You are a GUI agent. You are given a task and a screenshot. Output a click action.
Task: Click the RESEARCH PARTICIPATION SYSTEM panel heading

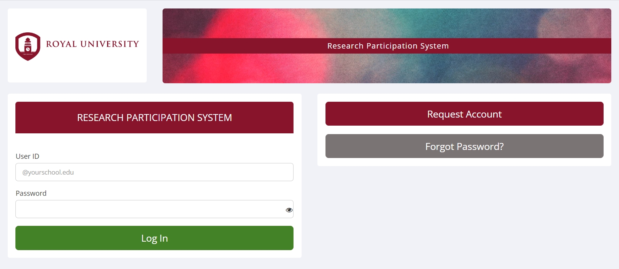[x=154, y=118]
